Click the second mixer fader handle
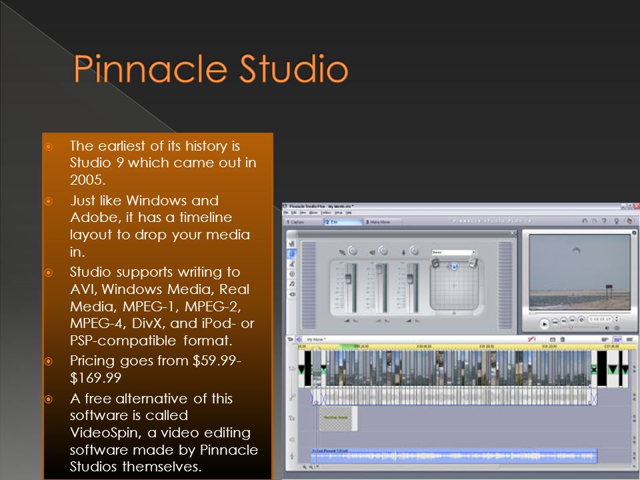 tap(379, 269)
